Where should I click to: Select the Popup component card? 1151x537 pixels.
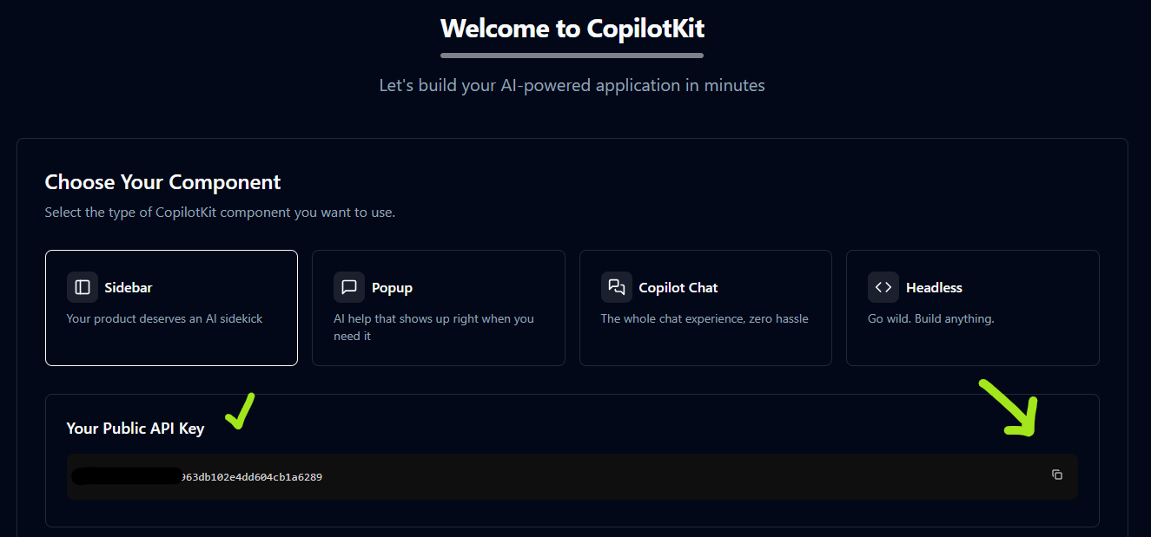coord(439,308)
